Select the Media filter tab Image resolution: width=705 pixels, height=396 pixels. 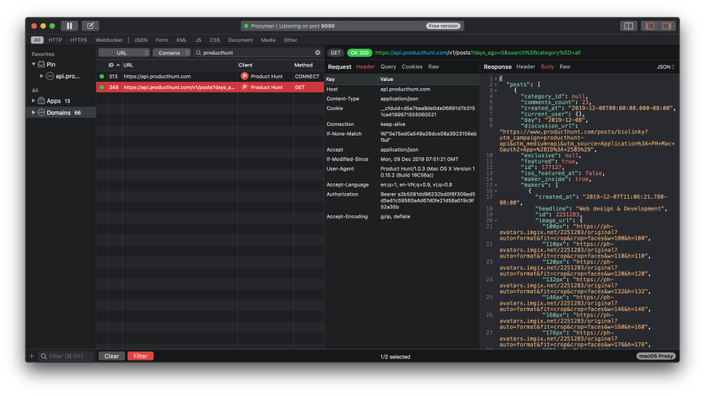(x=268, y=40)
